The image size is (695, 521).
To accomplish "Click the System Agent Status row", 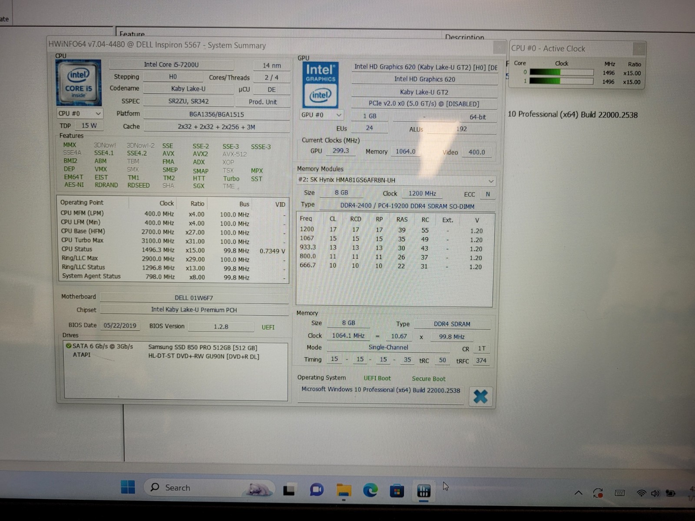I will click(173, 277).
